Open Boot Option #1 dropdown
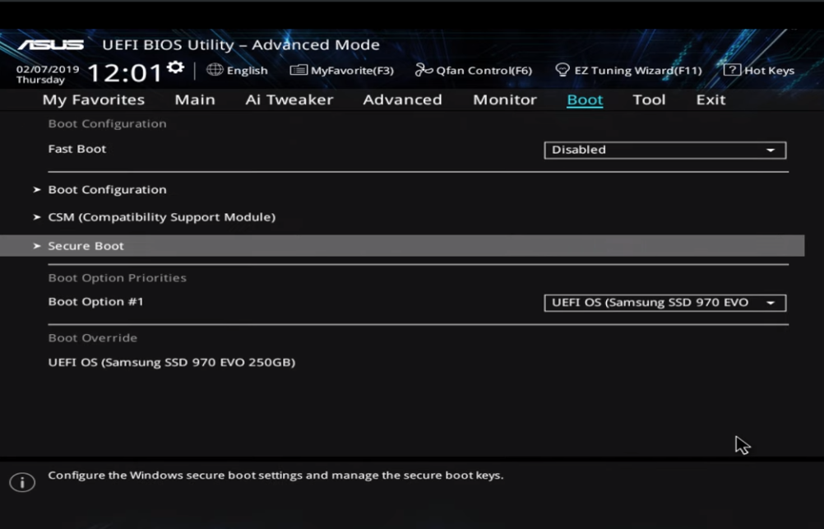This screenshot has height=529, width=824. [x=664, y=303]
